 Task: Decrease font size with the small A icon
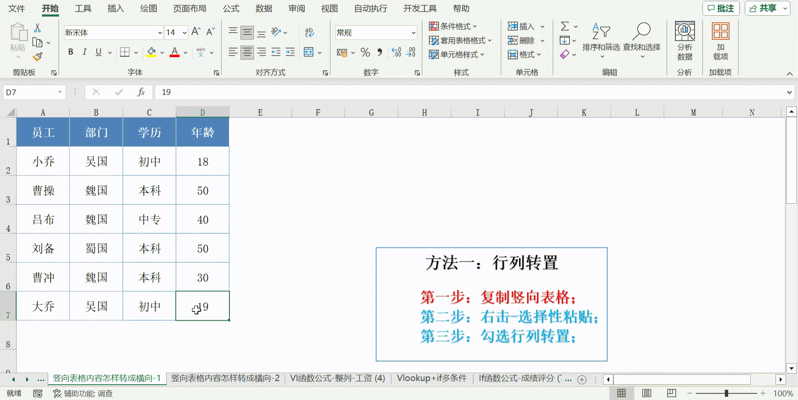(210, 32)
